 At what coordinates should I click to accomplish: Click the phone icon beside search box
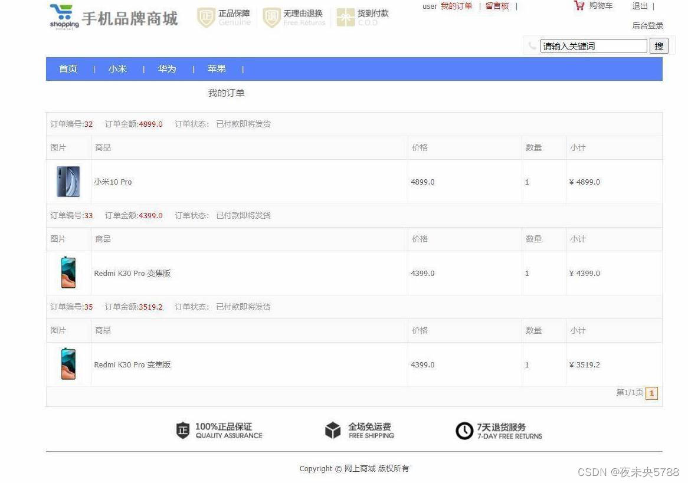tap(532, 45)
